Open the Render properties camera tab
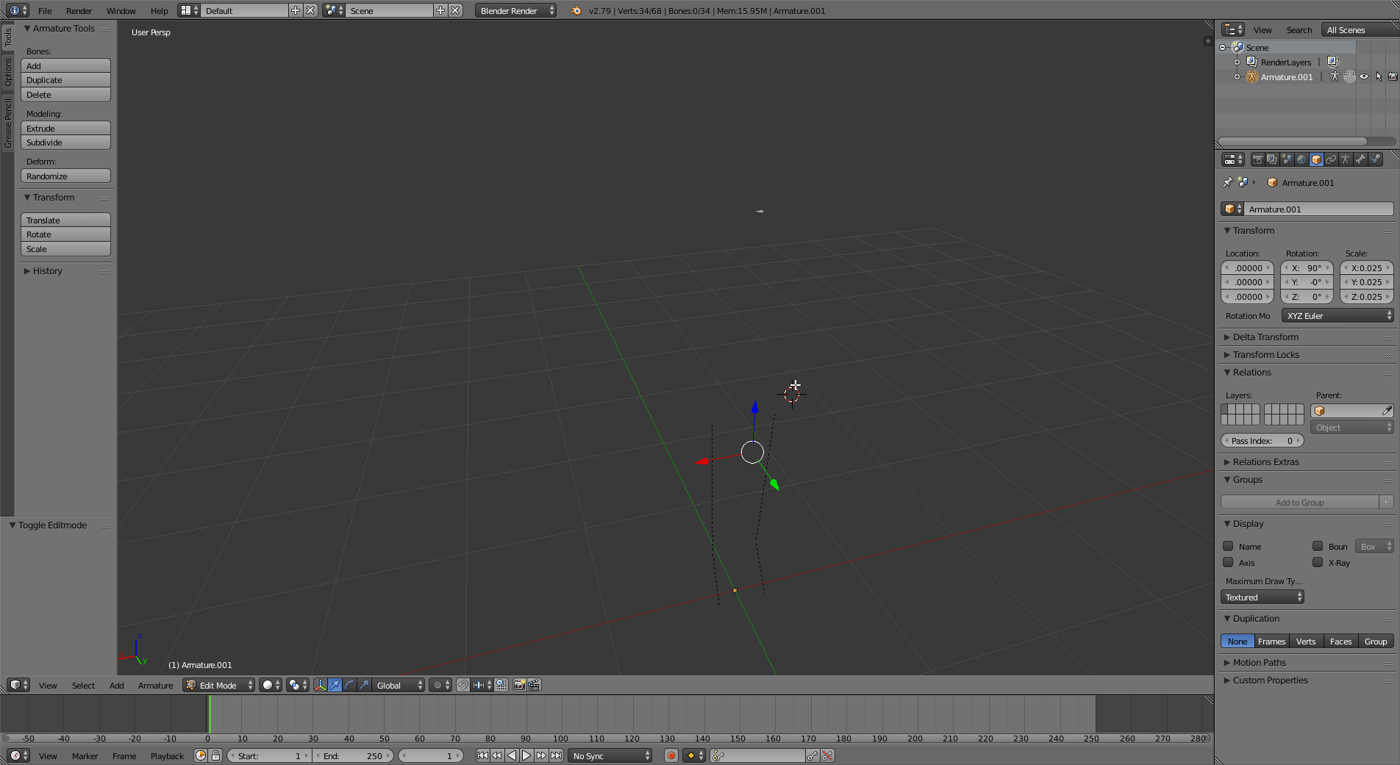This screenshot has height=765, width=1400. 1258,159
